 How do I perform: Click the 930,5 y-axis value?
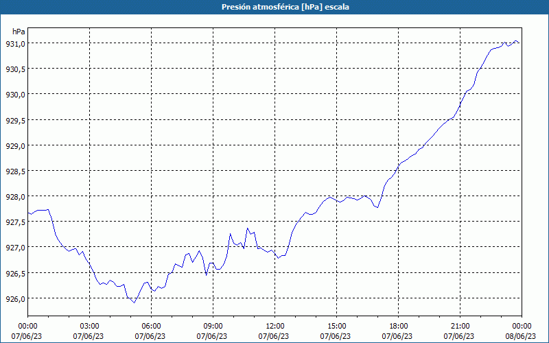coord(15,69)
